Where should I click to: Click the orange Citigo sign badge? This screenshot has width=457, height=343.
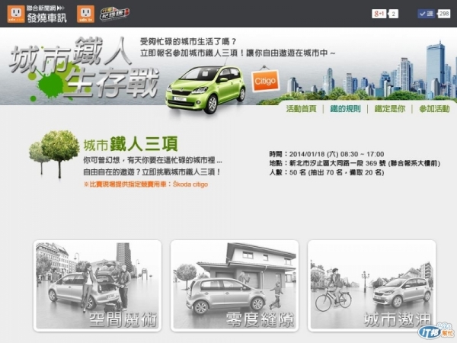point(265,80)
